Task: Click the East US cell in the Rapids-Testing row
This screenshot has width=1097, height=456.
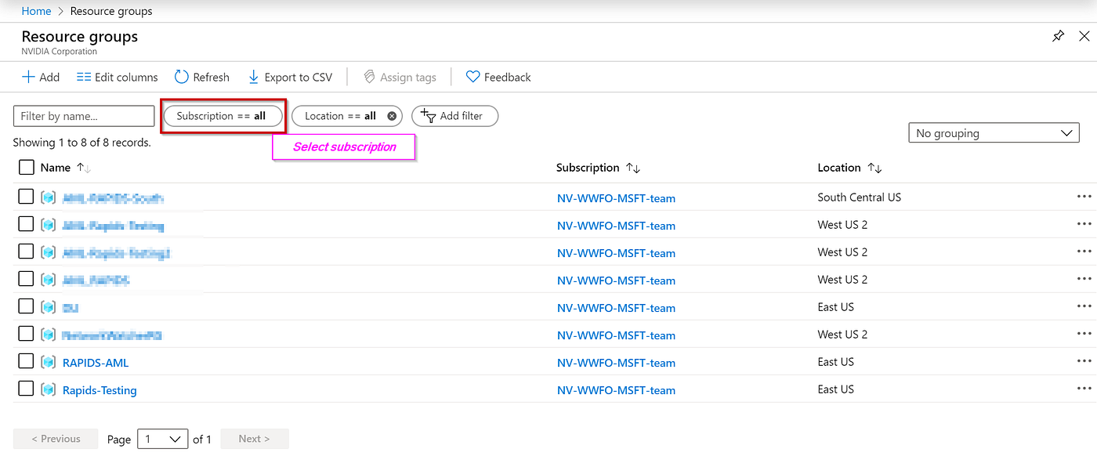Action: (835, 389)
